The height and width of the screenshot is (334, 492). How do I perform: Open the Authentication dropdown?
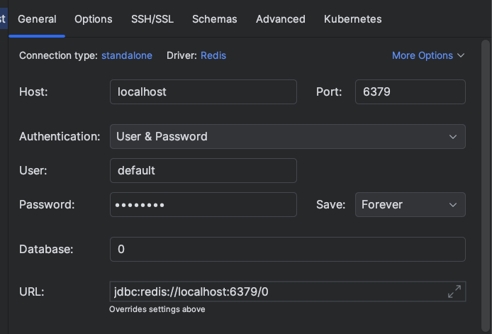point(287,136)
